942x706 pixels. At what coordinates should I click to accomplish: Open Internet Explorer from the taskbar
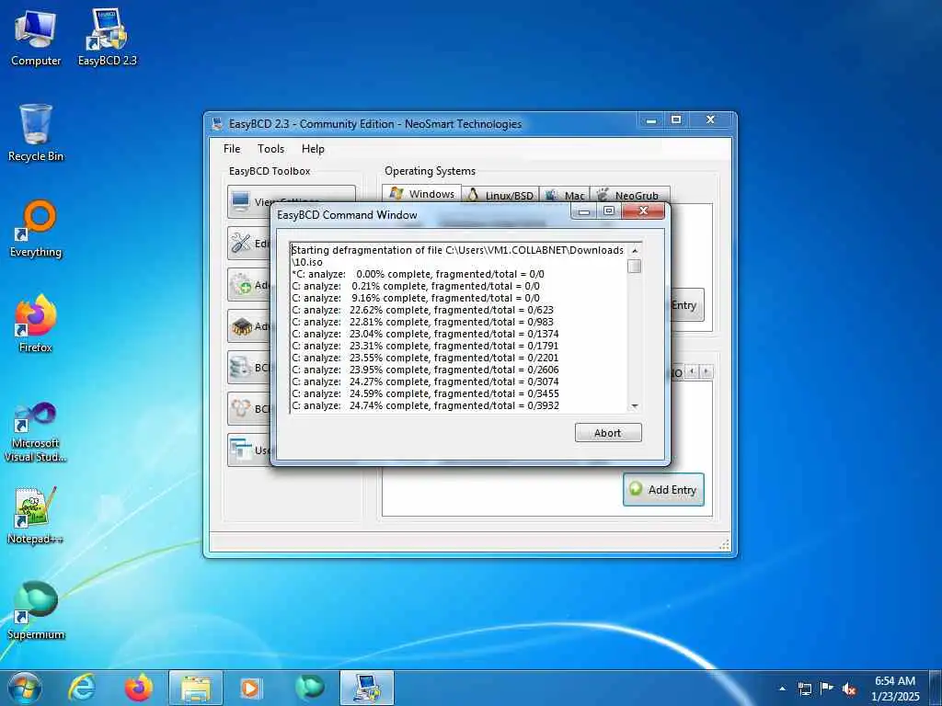[x=81, y=688]
